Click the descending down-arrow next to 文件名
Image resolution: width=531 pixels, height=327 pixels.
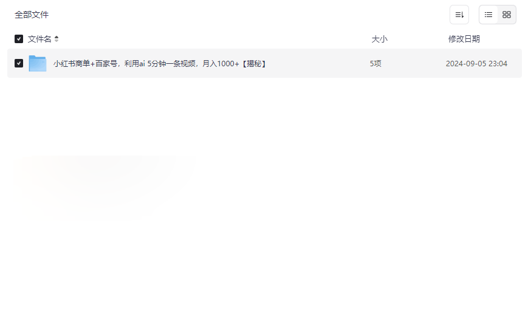[x=57, y=41]
